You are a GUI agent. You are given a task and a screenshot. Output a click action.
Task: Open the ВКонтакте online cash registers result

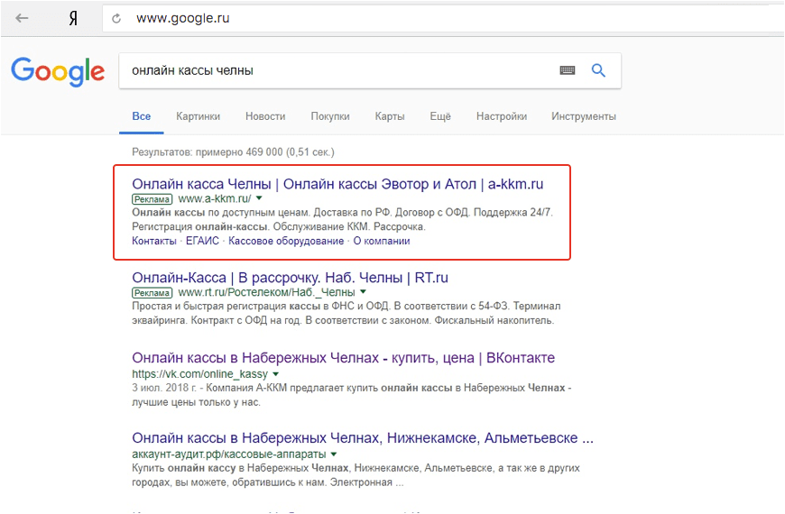coord(343,358)
